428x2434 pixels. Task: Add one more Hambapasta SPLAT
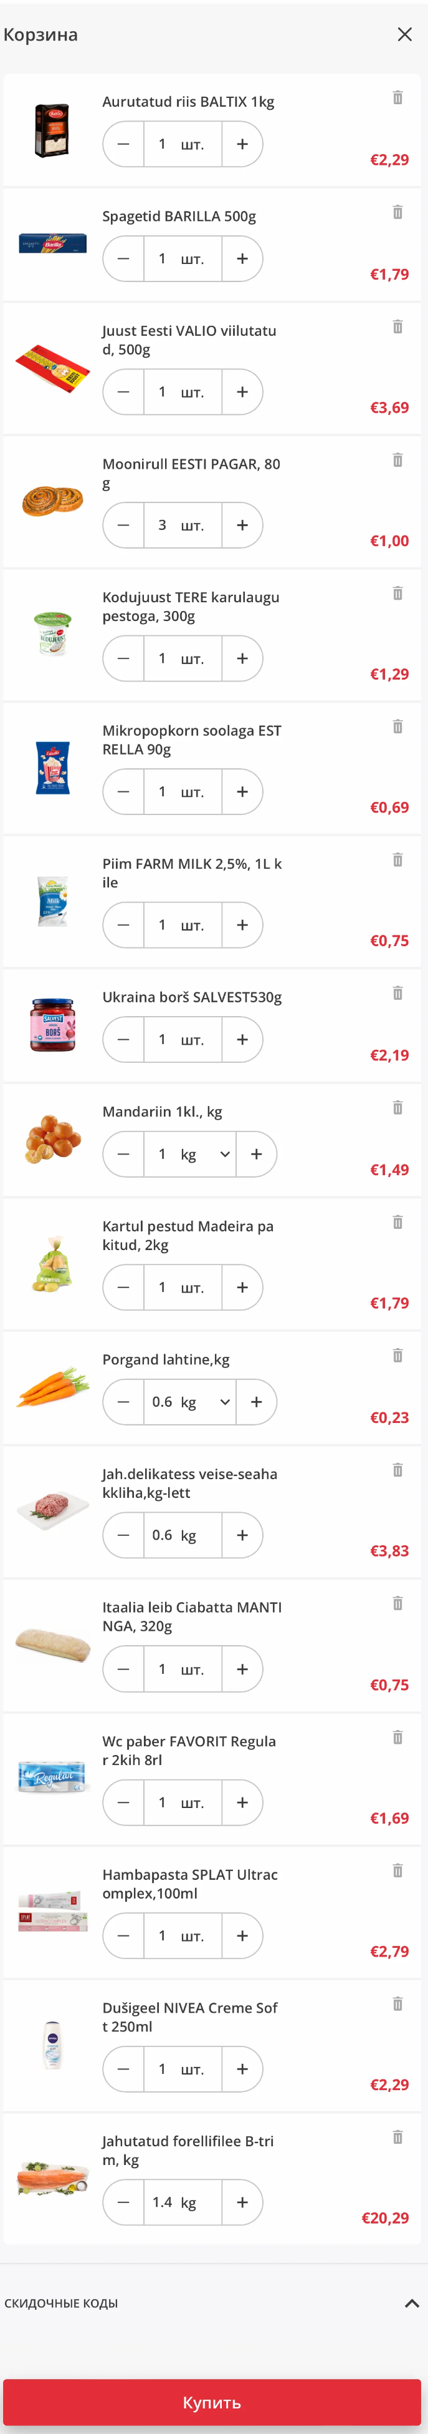pos(242,1935)
